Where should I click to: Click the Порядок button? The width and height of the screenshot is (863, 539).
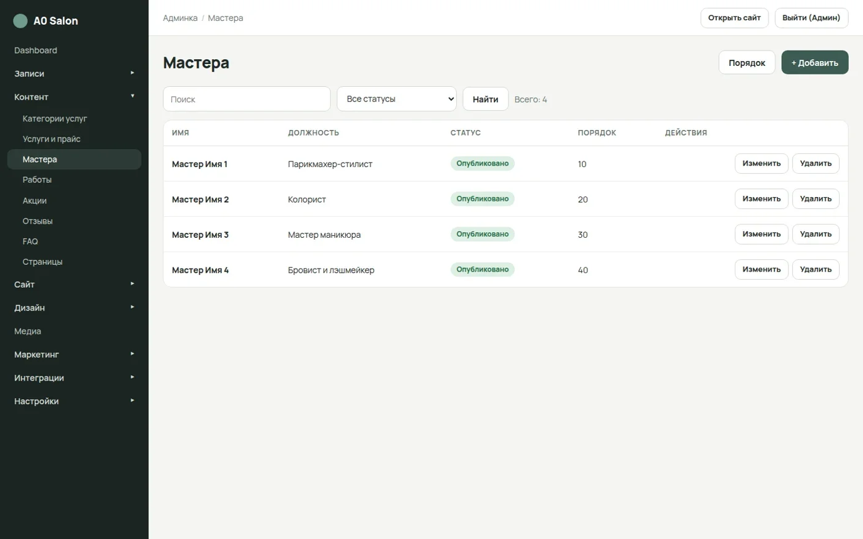[x=746, y=63]
